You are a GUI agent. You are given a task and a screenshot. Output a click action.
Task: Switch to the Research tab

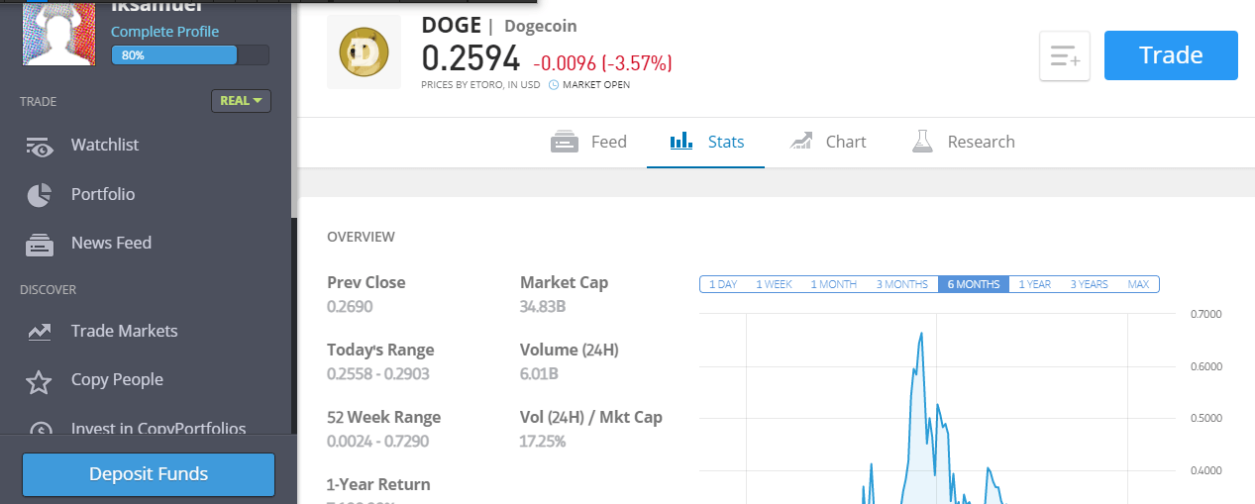[964, 142]
